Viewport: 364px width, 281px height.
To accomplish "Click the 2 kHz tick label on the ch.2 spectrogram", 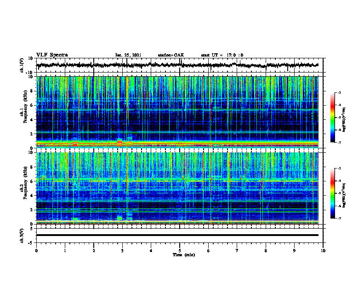I will [x=32, y=210].
